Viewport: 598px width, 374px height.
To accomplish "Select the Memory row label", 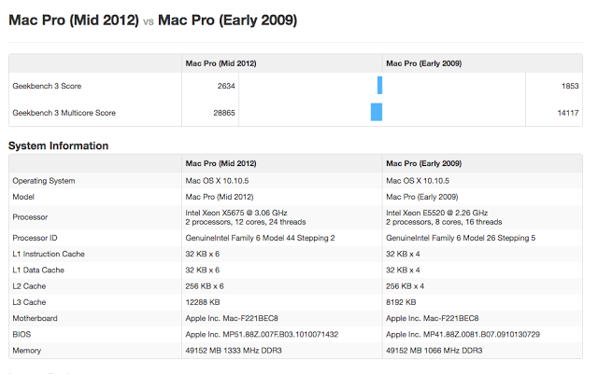I will 27,351.
